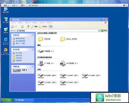129x103 pixels.
Task: Open the Tools menu in Explorer
Action: click(x=42, y=23)
